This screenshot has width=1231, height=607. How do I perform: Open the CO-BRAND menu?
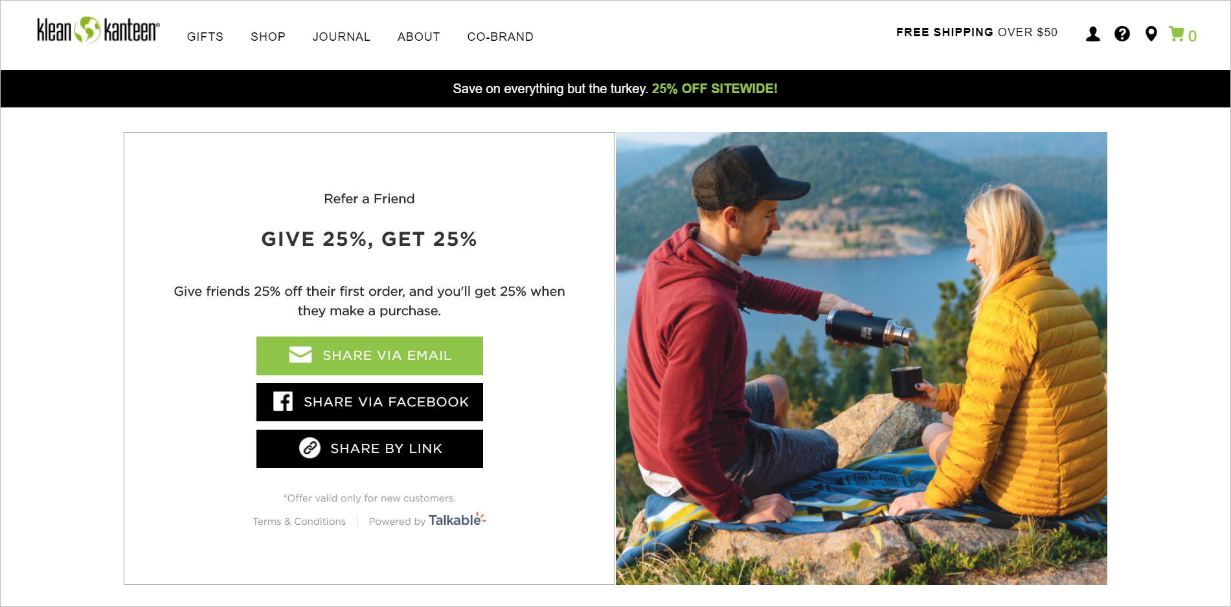(x=500, y=37)
